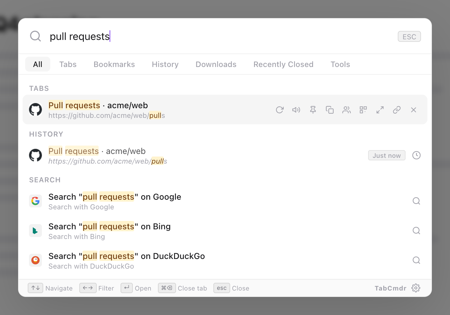Click the italic github.com/acme/web/pulls history URL
This screenshot has height=315, width=450.
tap(108, 161)
